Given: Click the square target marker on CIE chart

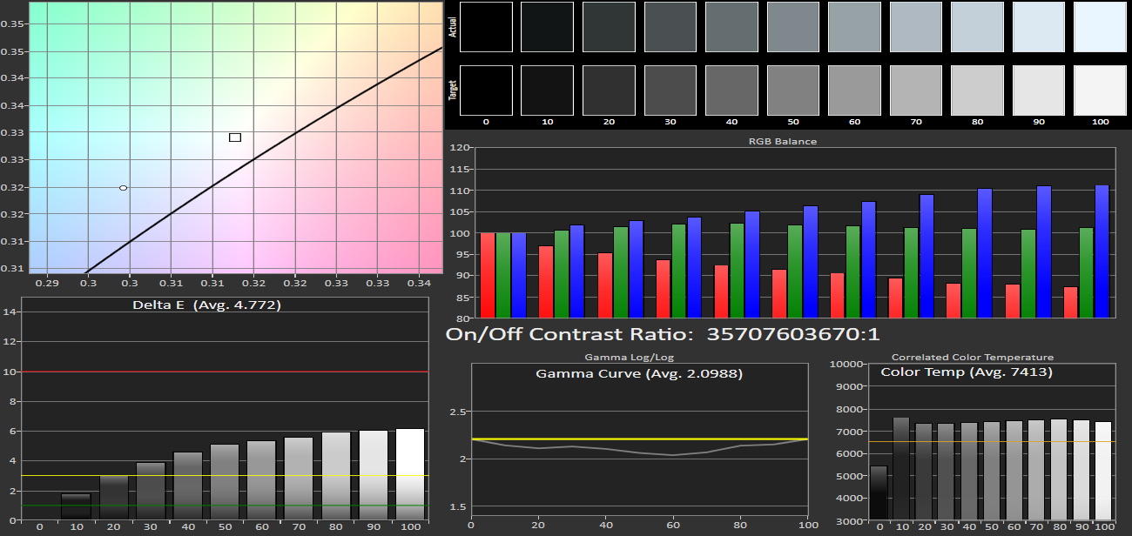Looking at the screenshot, I should coord(235,137).
